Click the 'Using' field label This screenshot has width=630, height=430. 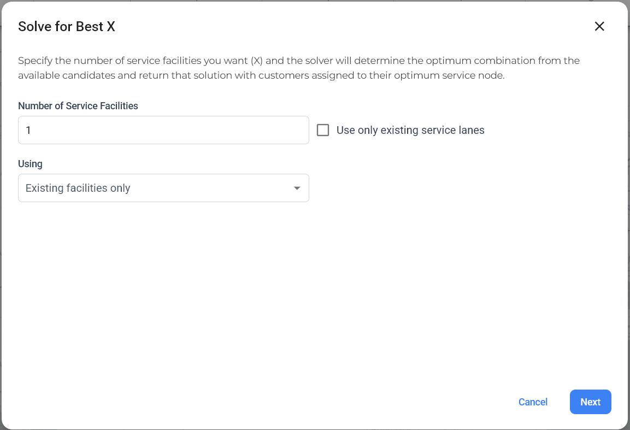tap(30, 163)
